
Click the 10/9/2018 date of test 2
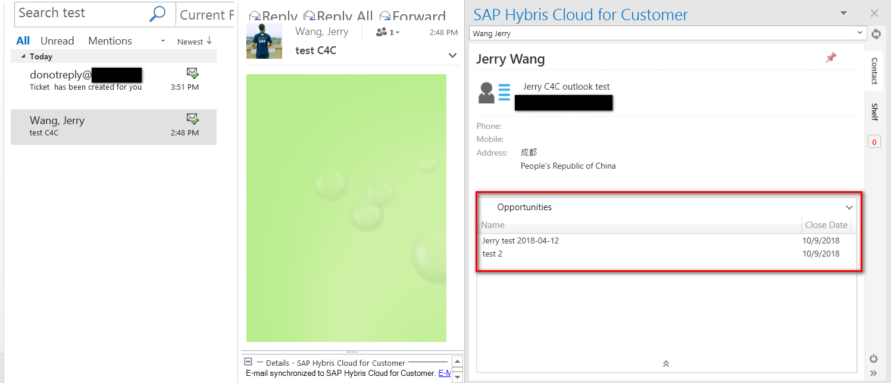click(821, 254)
